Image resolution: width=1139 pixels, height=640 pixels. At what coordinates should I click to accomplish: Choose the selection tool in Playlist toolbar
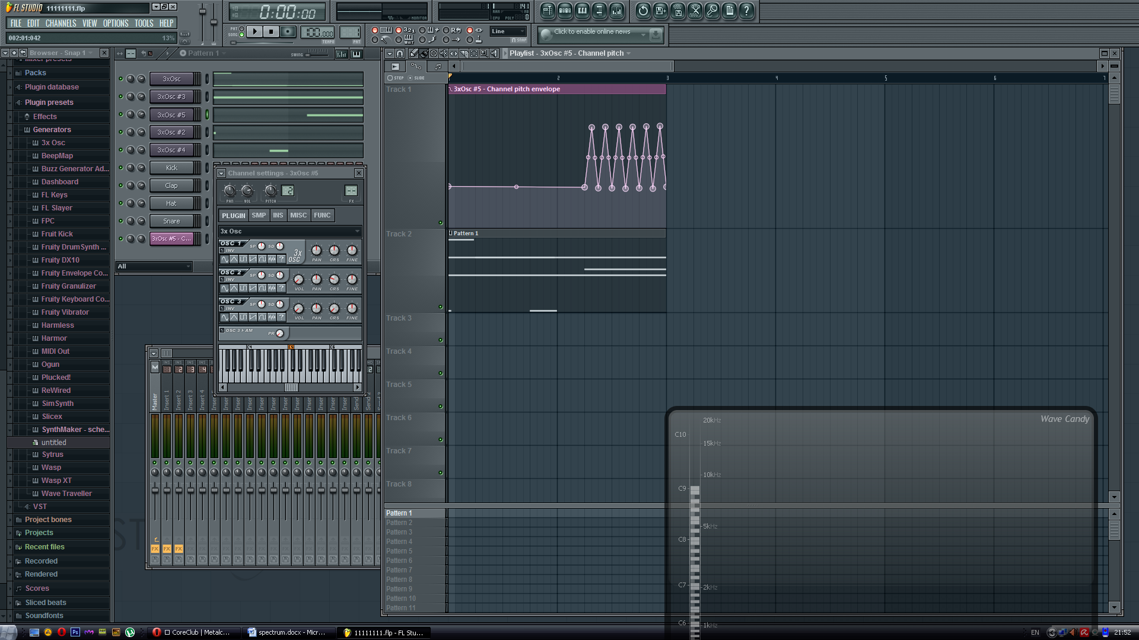pyautogui.click(x=474, y=53)
